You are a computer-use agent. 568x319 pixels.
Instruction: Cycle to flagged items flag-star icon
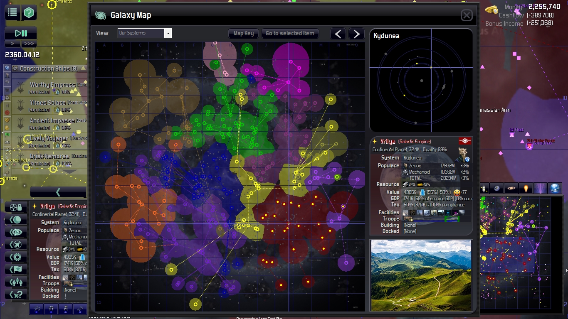16,269
